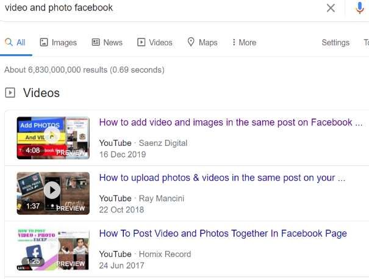Click the Ray Mancini channel name
This screenshot has height=279, width=369.
click(162, 198)
